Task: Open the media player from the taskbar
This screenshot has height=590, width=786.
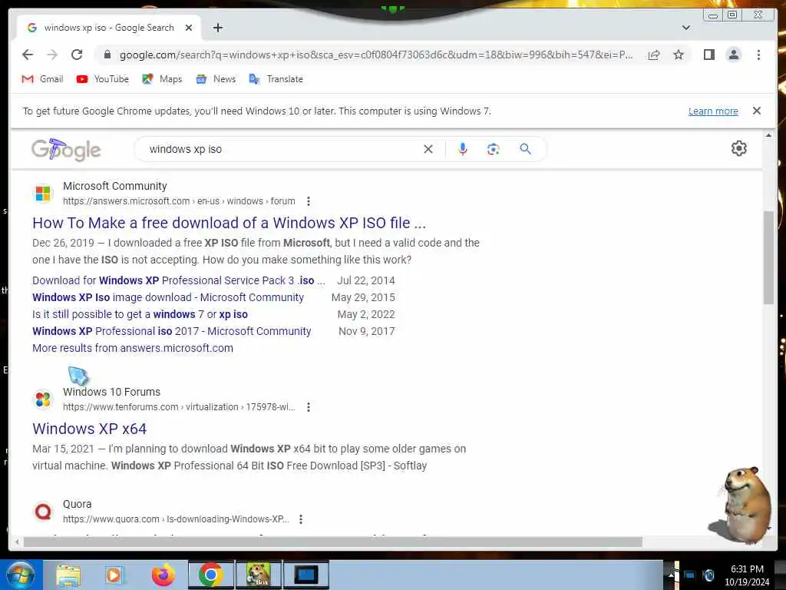Action: click(114, 575)
